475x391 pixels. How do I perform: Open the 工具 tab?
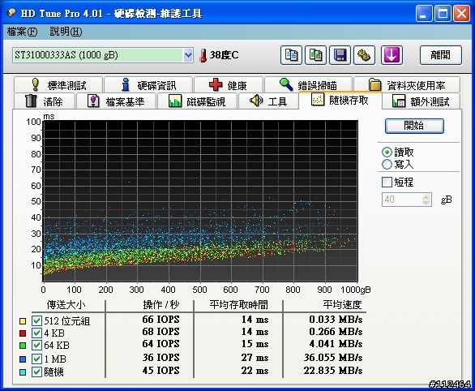point(268,101)
